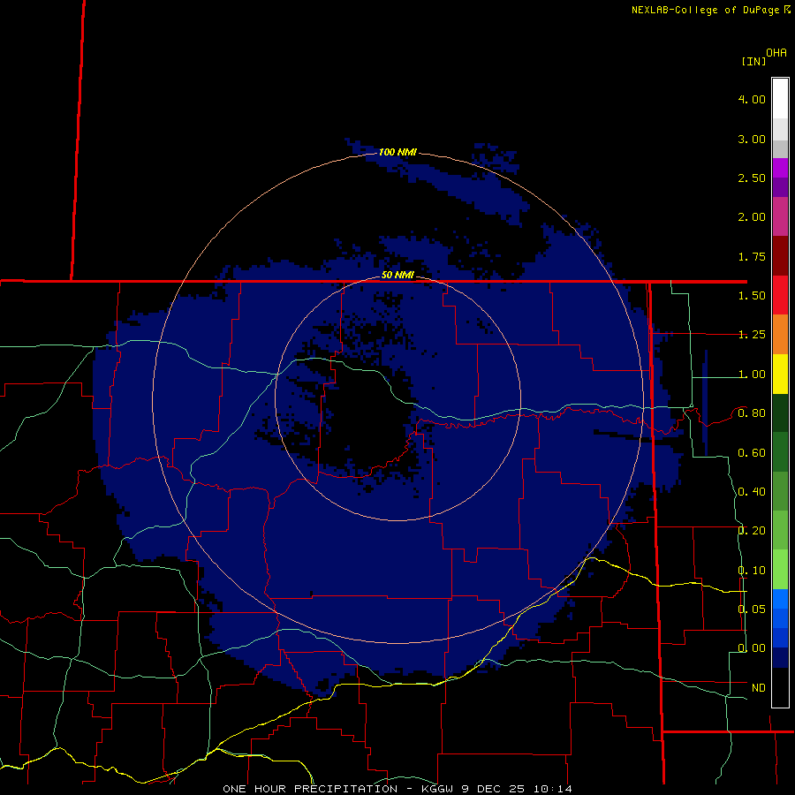Click the black ND swatch in legend

(780, 687)
